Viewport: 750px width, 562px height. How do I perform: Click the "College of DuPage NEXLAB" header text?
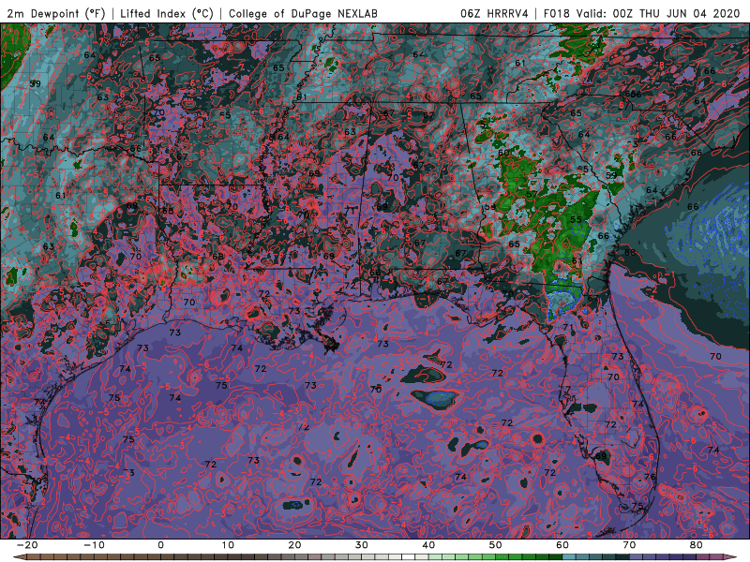[303, 13]
